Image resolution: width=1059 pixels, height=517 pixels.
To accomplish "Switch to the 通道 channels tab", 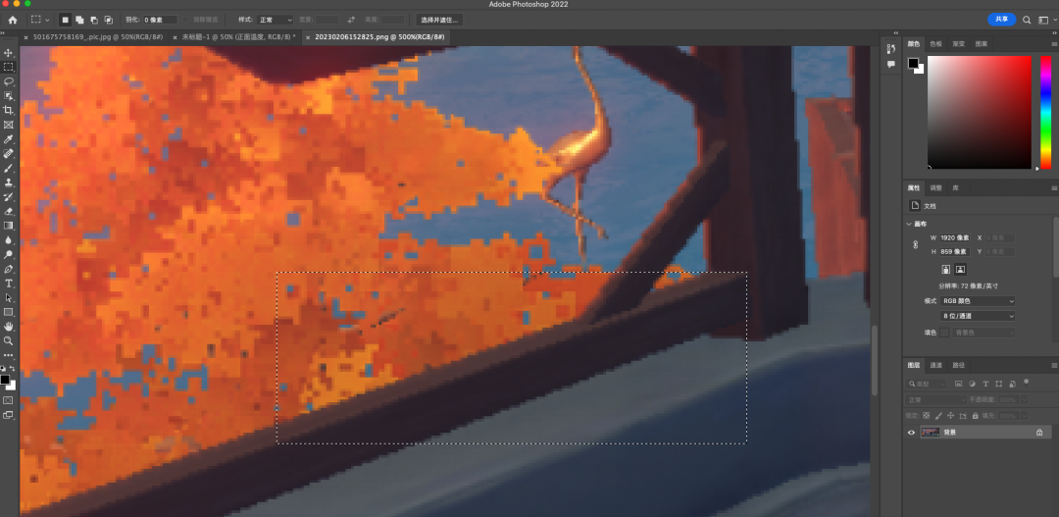I will click(x=936, y=365).
